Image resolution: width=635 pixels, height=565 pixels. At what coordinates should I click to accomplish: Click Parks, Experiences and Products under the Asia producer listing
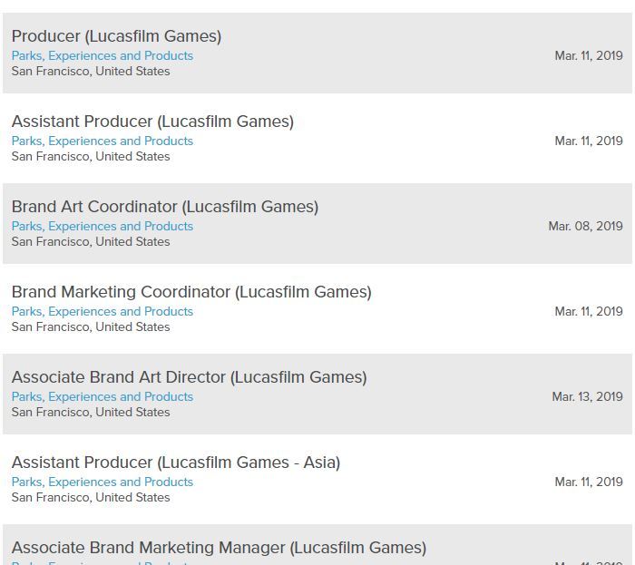point(102,482)
